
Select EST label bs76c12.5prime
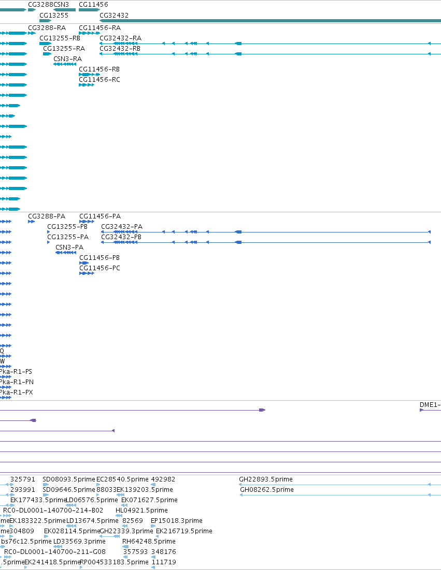click(x=26, y=542)
